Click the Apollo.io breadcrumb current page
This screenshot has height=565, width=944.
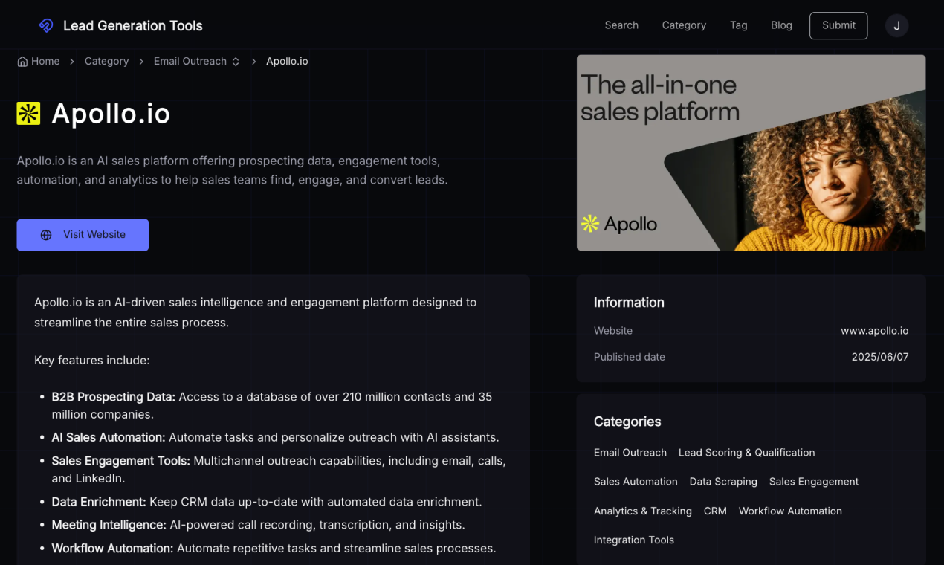pyautogui.click(x=287, y=61)
